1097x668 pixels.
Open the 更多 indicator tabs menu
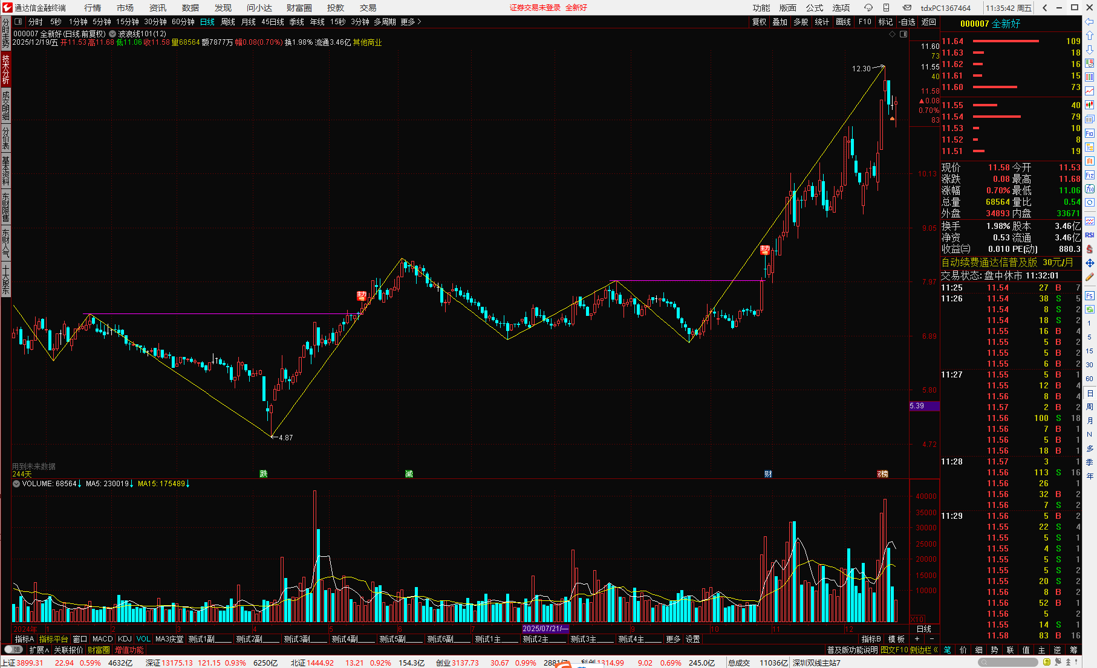[x=673, y=639]
